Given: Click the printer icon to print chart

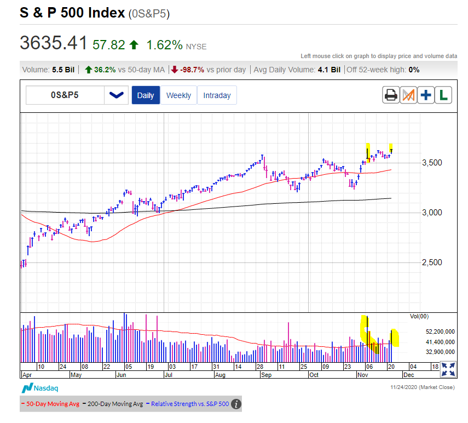Looking at the screenshot, I should pos(391,95).
